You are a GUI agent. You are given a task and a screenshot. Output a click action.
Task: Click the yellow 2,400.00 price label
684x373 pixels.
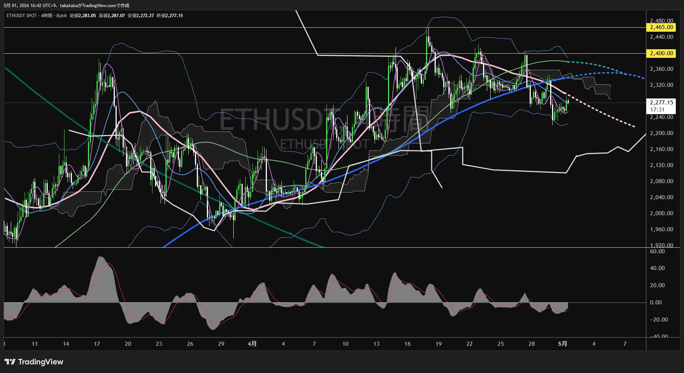[661, 53]
